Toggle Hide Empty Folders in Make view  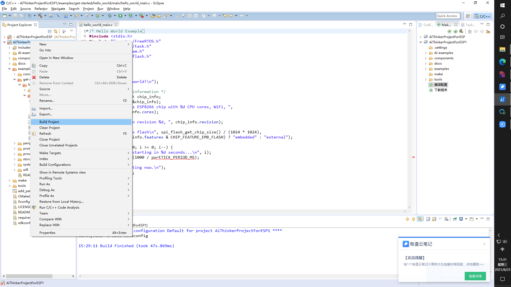coord(488,31)
